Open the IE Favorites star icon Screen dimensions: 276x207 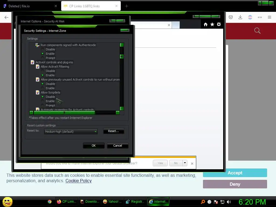[212, 25]
